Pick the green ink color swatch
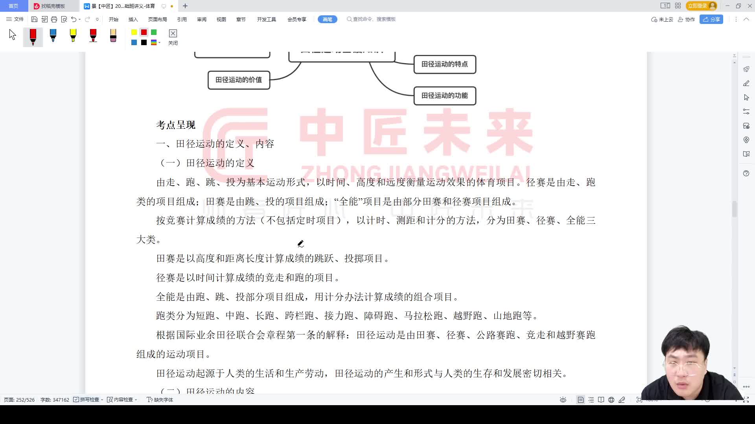The image size is (755, 424). pos(153,33)
